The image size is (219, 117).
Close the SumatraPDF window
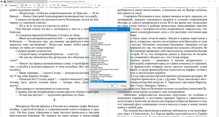[215, 2]
